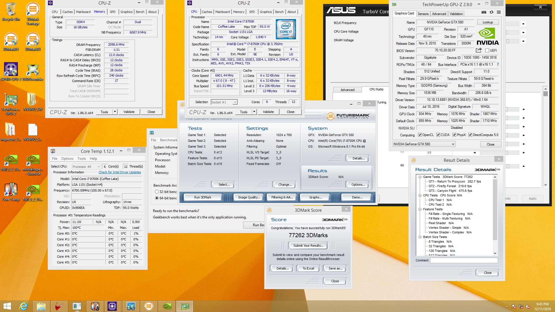Open the 3DMark03 desktop shortcut
The width and height of the screenshot is (555, 312).
pyautogui.click(x=33, y=42)
